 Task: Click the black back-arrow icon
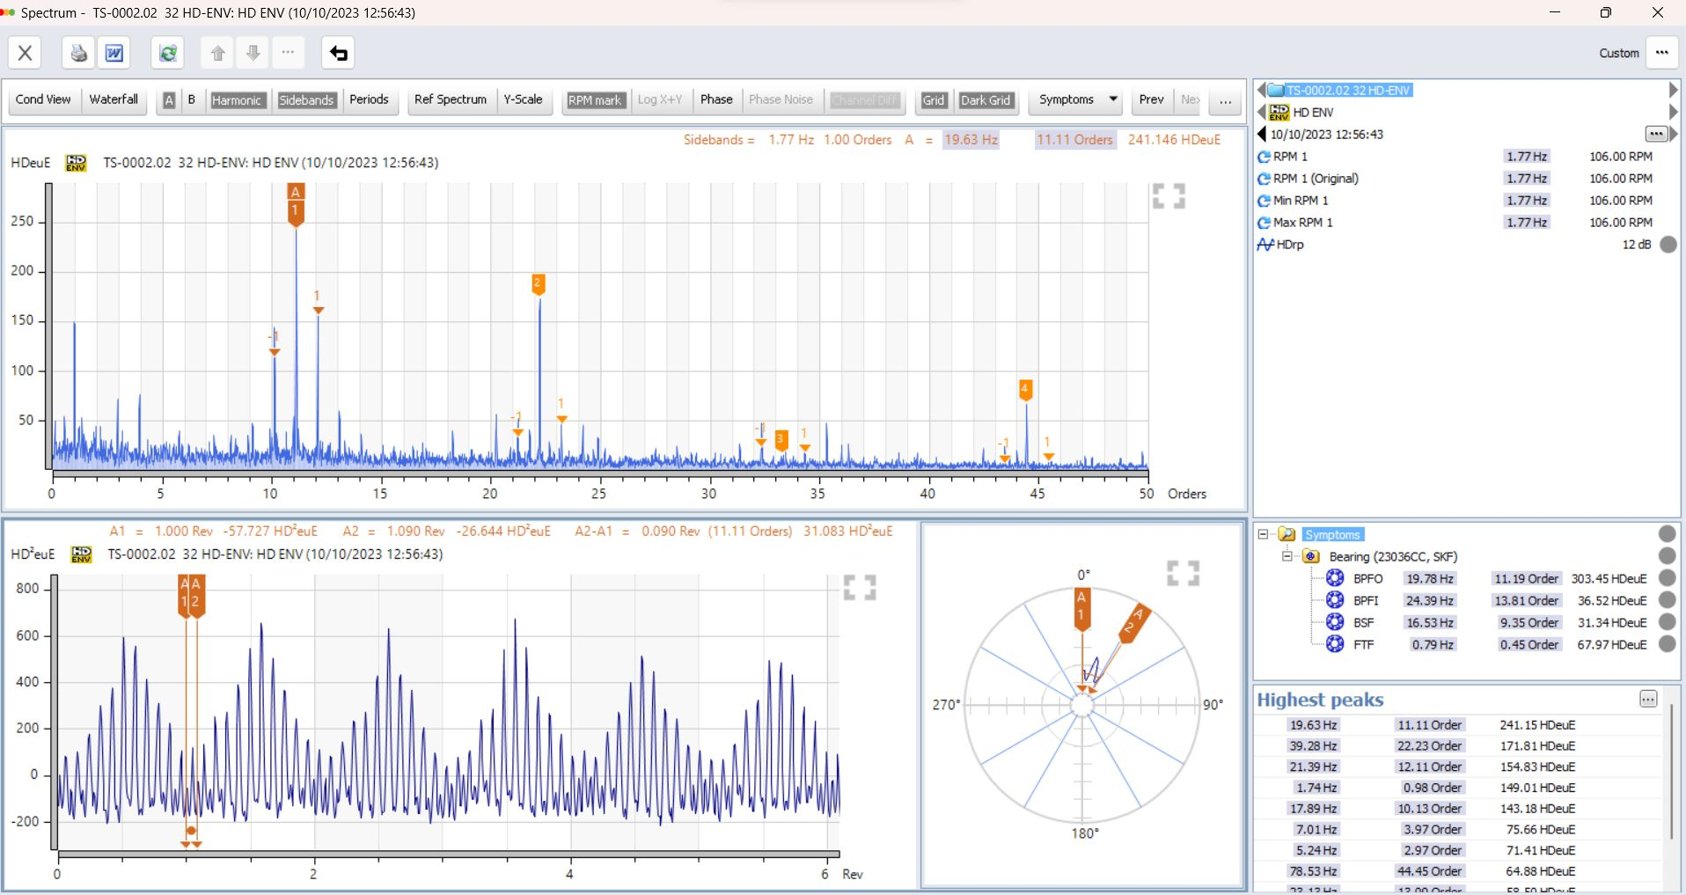pyautogui.click(x=339, y=53)
